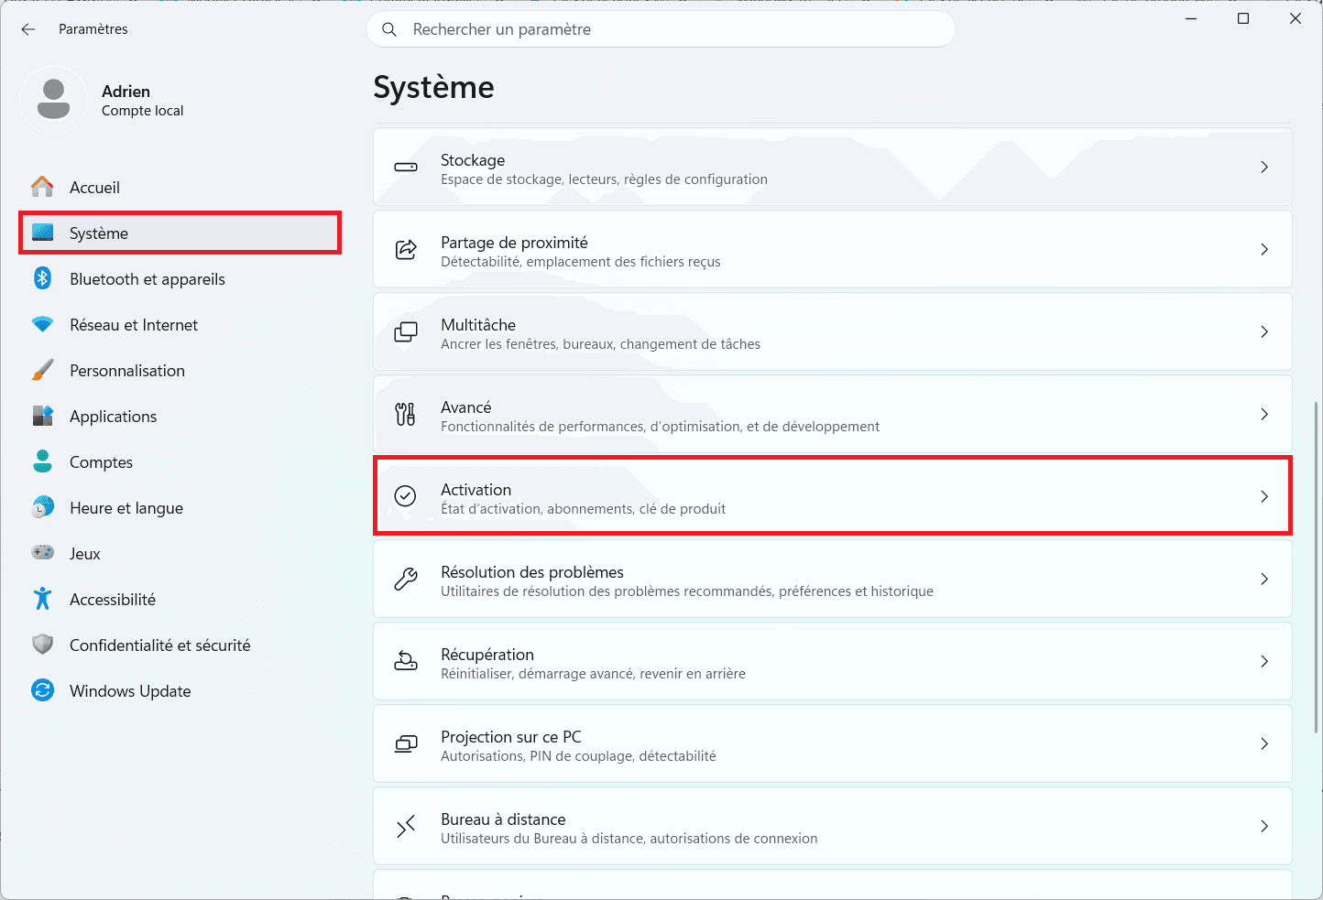Open Comptes in the sidebar
This screenshot has width=1323, height=900.
[x=180, y=461]
